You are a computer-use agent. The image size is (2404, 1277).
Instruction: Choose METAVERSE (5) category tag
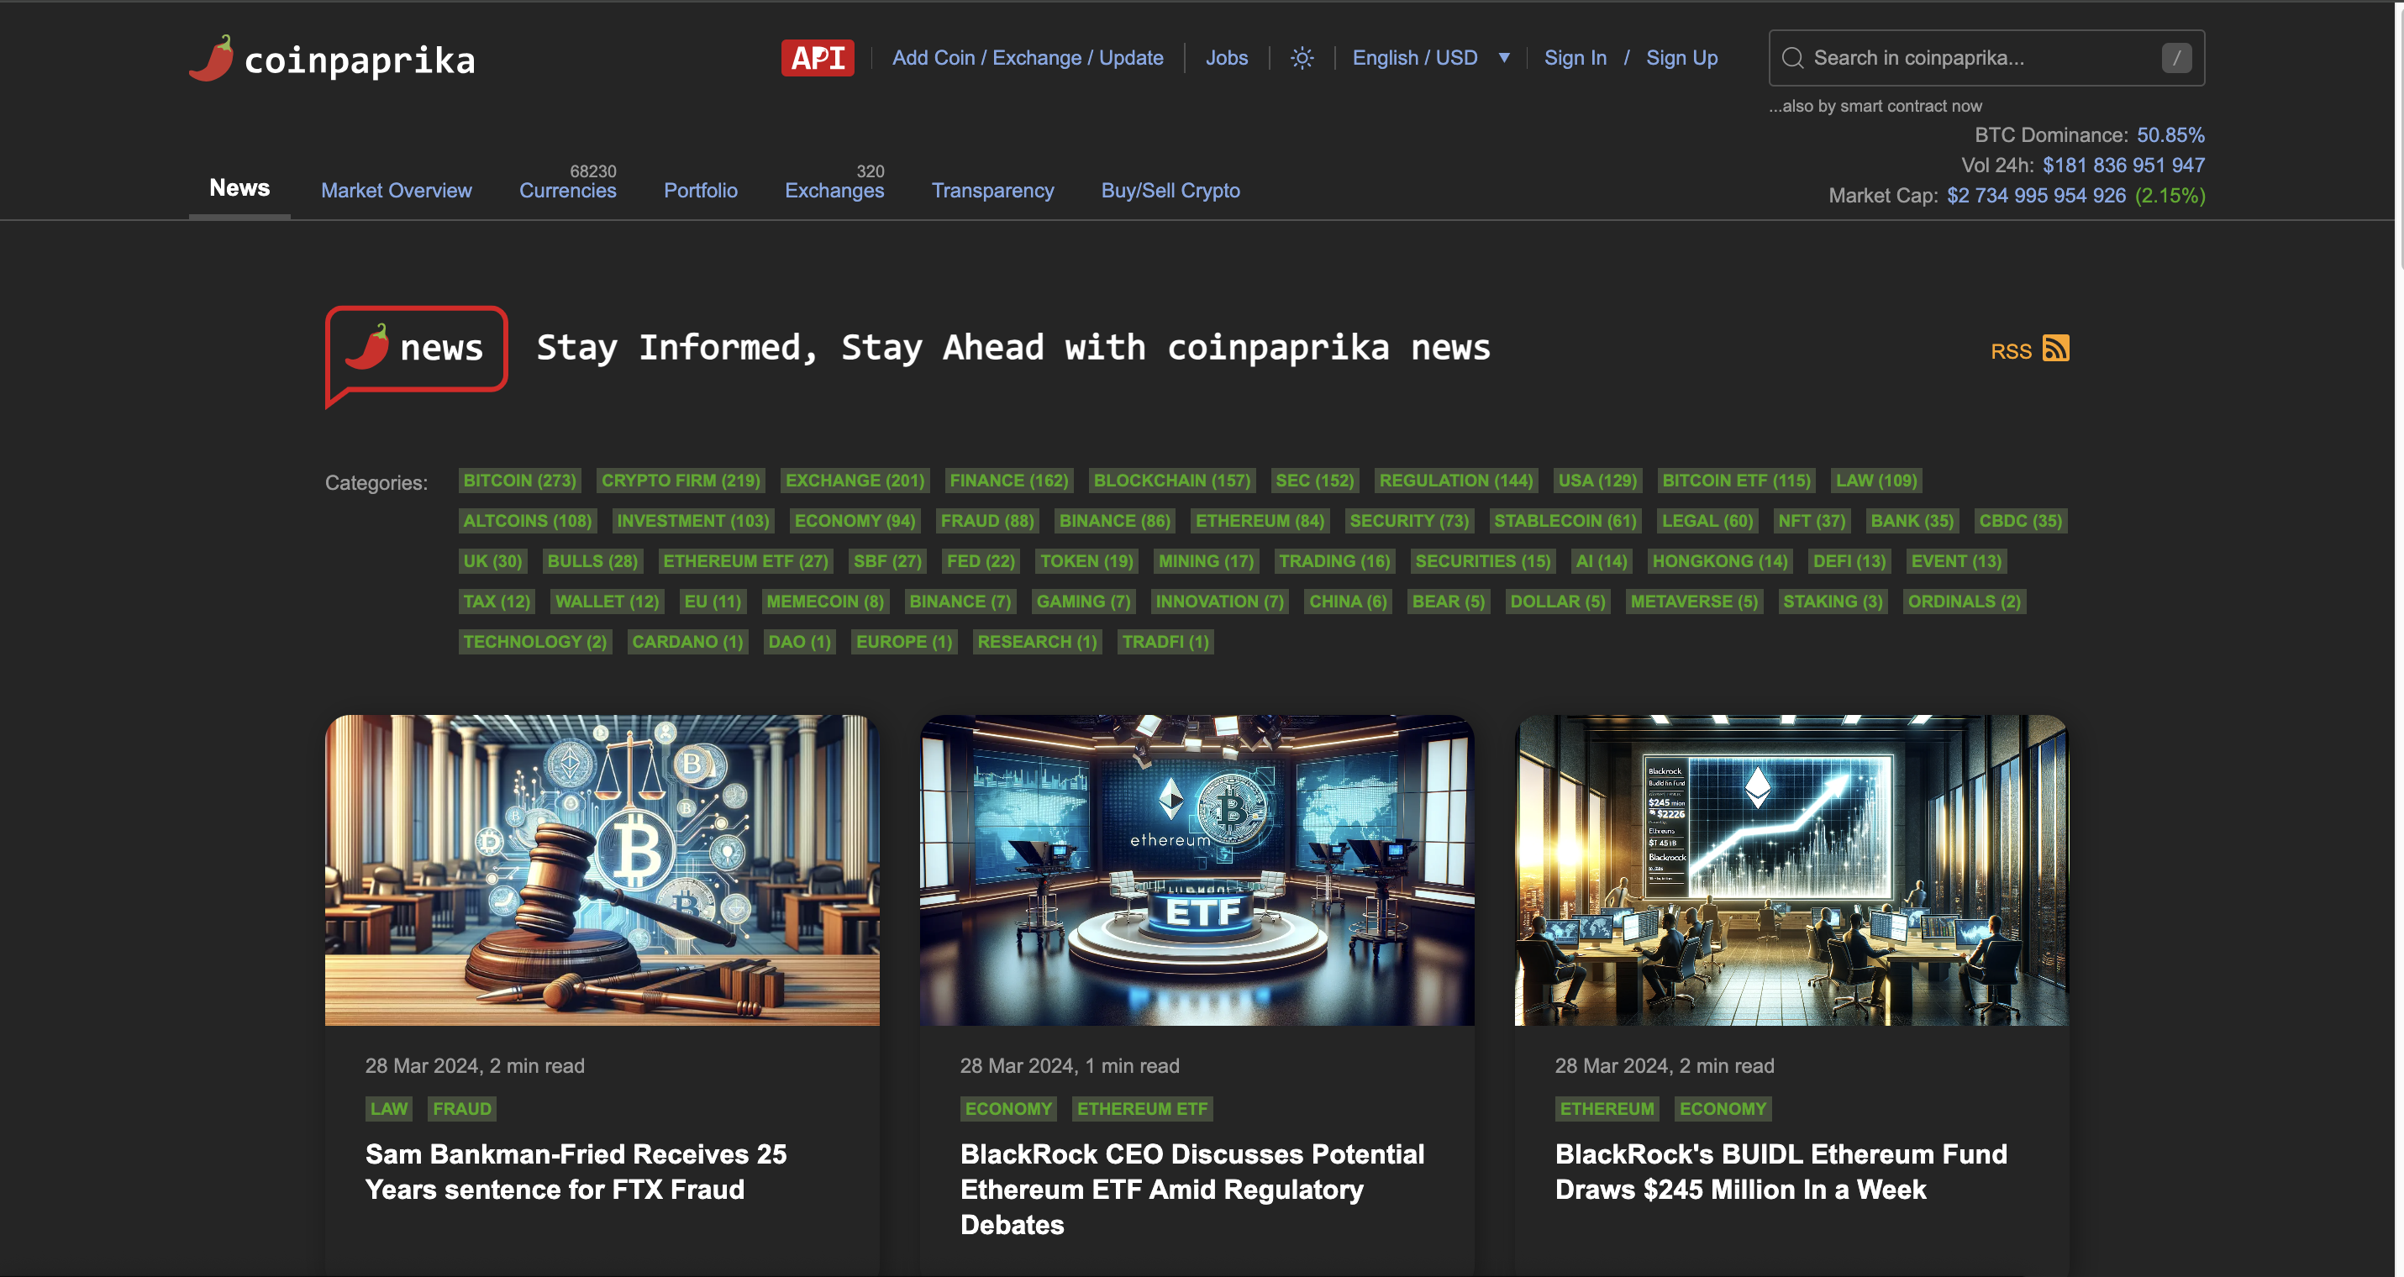coord(1694,601)
